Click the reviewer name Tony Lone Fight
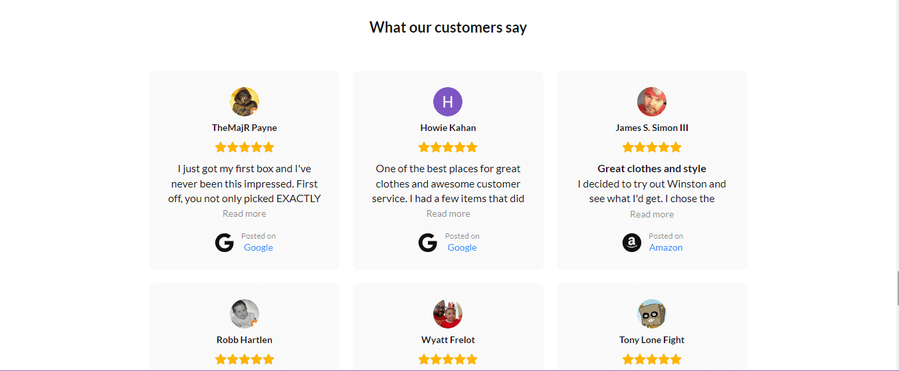Screen dimensions: 899x371 [652, 340]
